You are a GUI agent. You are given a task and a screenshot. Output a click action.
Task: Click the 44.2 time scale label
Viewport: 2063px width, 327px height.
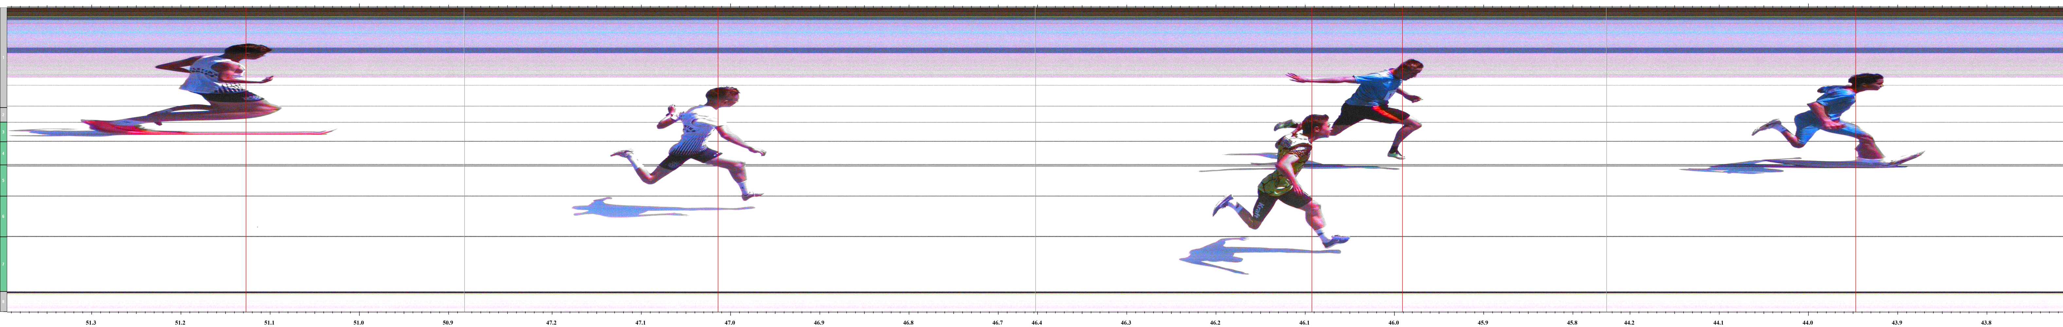(1630, 323)
